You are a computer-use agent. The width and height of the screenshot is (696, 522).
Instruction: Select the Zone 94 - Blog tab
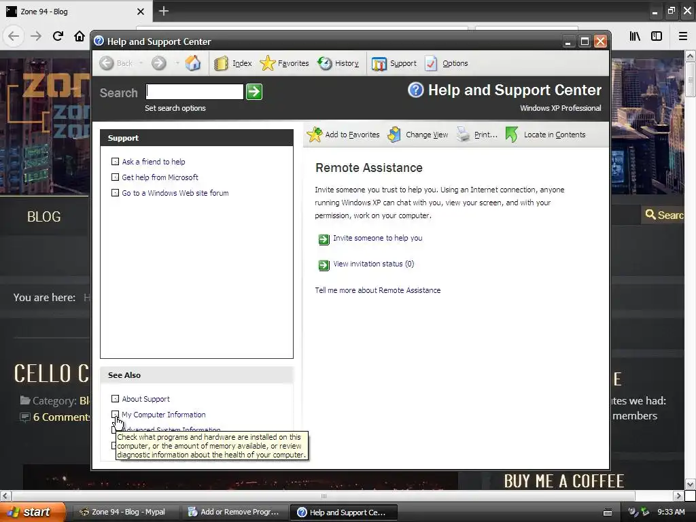(76, 12)
